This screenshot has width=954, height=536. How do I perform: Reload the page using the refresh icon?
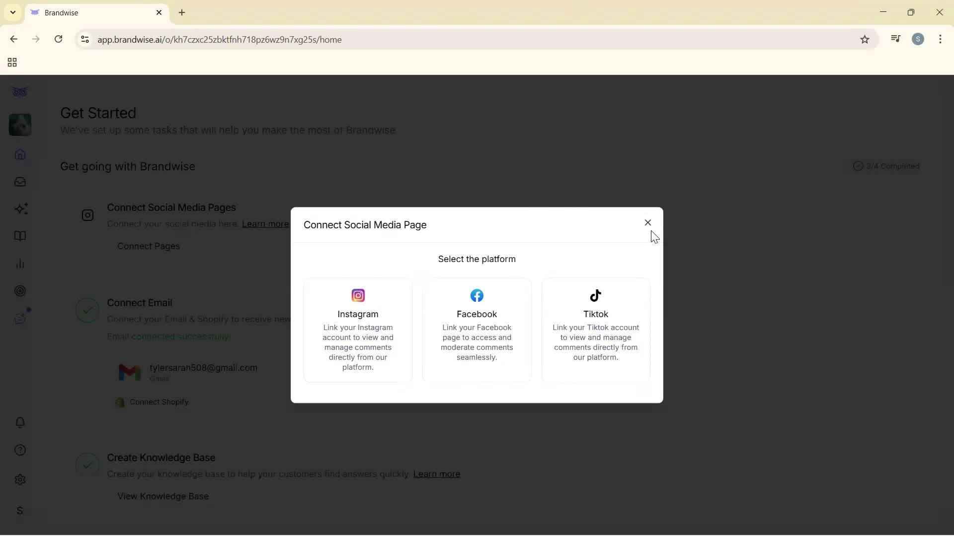click(59, 39)
